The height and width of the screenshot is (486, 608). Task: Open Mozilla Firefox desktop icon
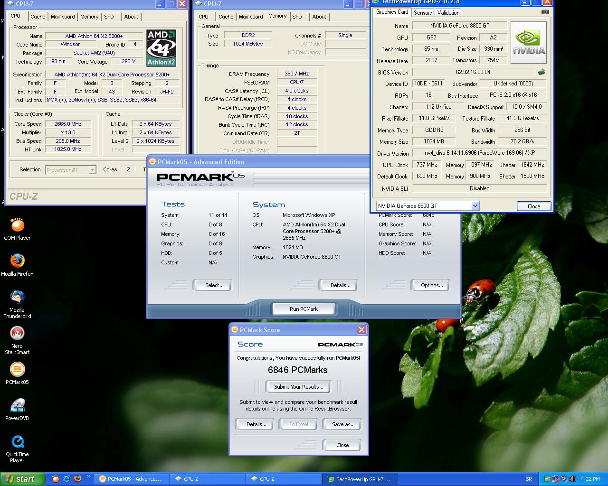17,265
